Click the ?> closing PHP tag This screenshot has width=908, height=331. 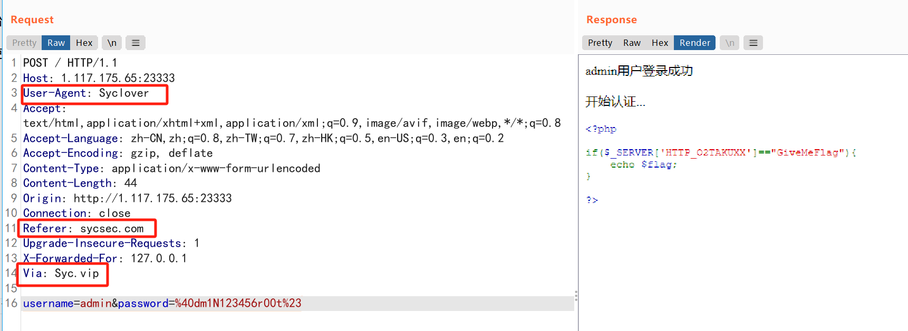coord(592,200)
